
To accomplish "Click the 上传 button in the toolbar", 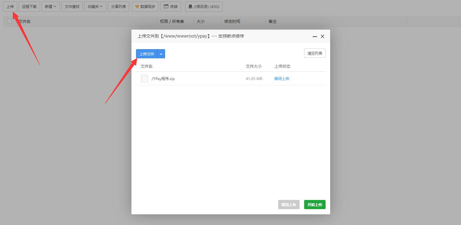I will (10, 6).
